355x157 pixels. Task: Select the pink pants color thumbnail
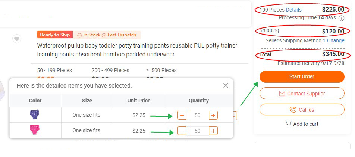coord(35,130)
